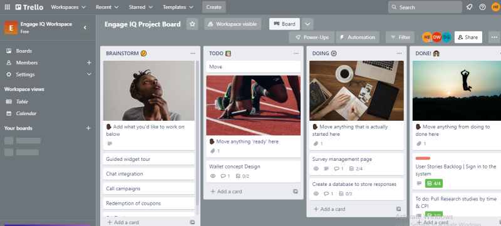Image resolution: width=501 pixels, height=226 pixels.
Task: Click the Create button
Action: click(214, 7)
